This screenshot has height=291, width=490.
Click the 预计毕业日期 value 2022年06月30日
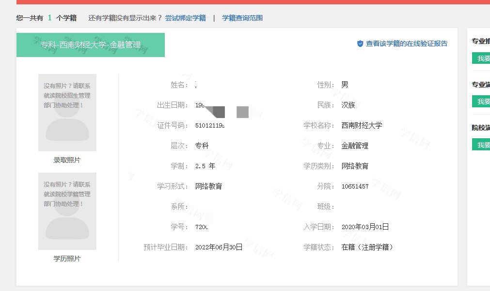pyautogui.click(x=219, y=247)
